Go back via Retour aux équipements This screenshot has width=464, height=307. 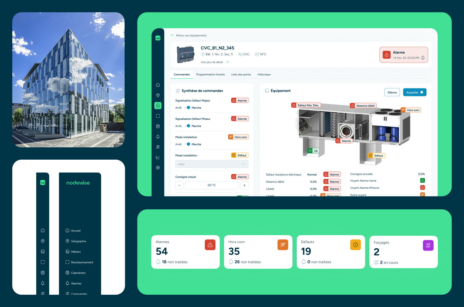(x=189, y=35)
